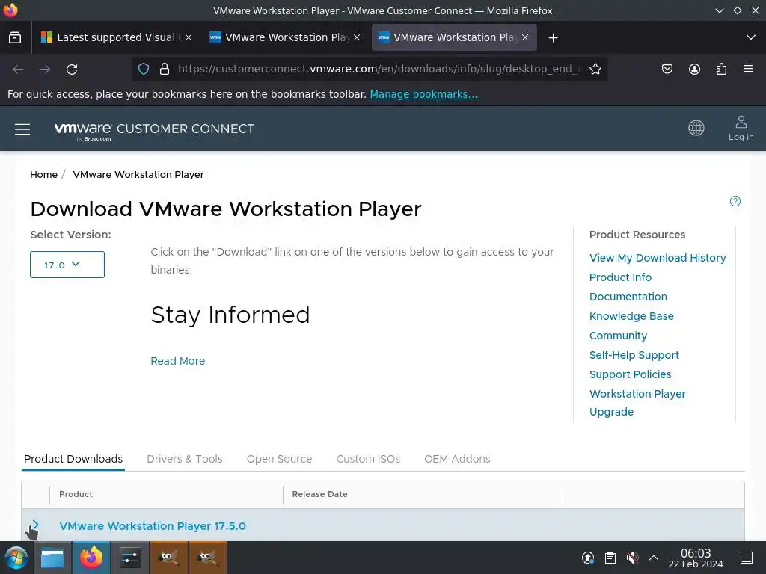The height and width of the screenshot is (574, 766).
Task: Click second GIMP icon in taskbar
Action: coord(207,558)
